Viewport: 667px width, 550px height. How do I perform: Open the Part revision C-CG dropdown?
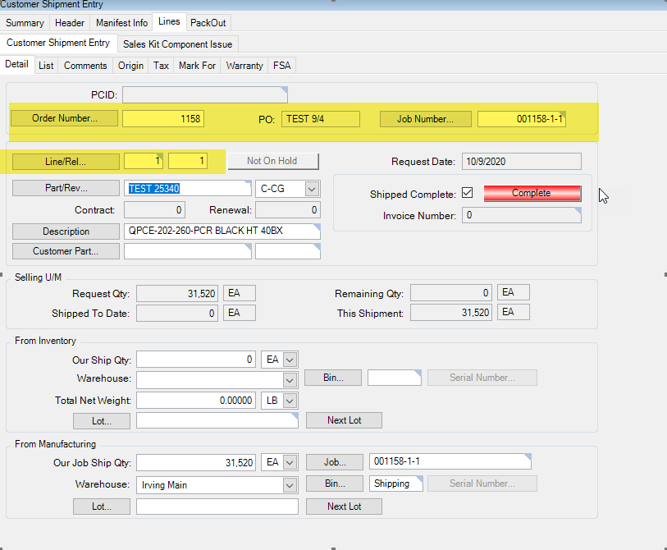[312, 189]
